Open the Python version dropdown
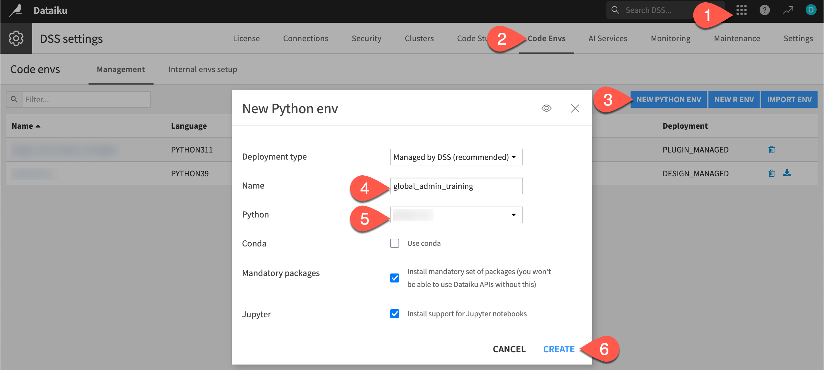Viewport: 824px width, 370px height. 456,215
